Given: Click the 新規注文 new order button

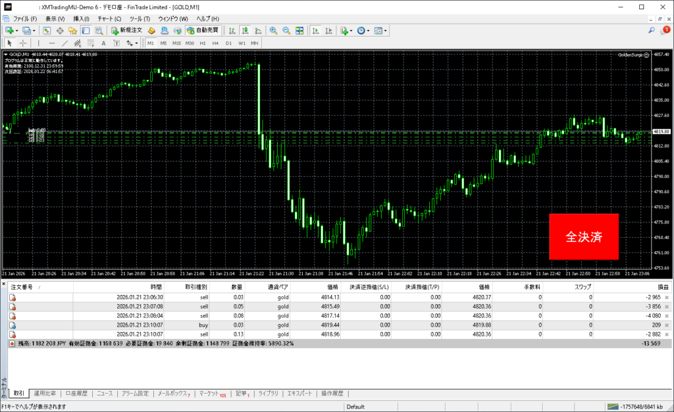Looking at the screenshot, I should [126, 30].
